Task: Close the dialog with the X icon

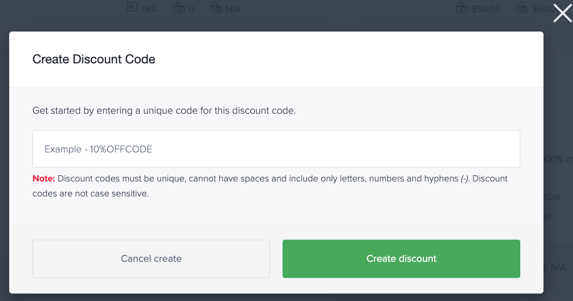Action: (x=562, y=13)
